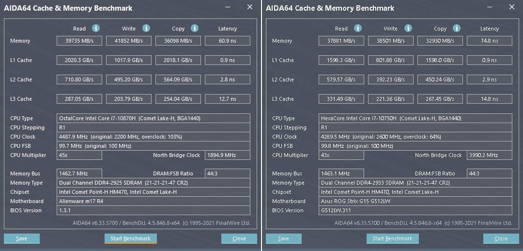Select L1 Cache Write value 1017.9 GB/s
Image resolution: width=523 pixels, height=251 pixels.
(x=129, y=60)
